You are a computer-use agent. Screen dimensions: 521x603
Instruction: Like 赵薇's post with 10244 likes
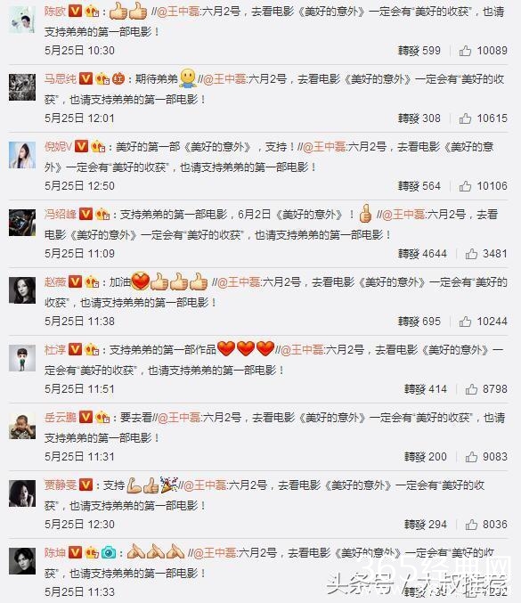coord(465,322)
